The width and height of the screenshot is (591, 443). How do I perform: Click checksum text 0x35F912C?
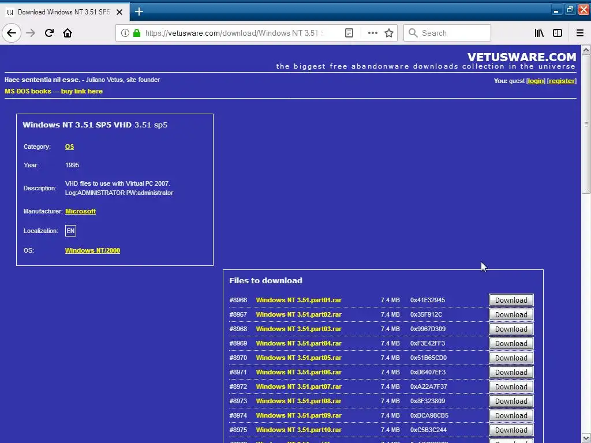426,314
